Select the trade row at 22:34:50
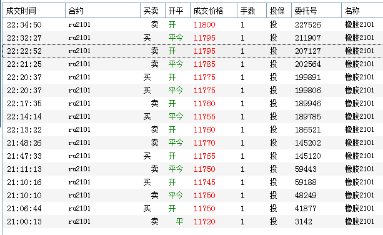383x235 pixels. point(192,24)
